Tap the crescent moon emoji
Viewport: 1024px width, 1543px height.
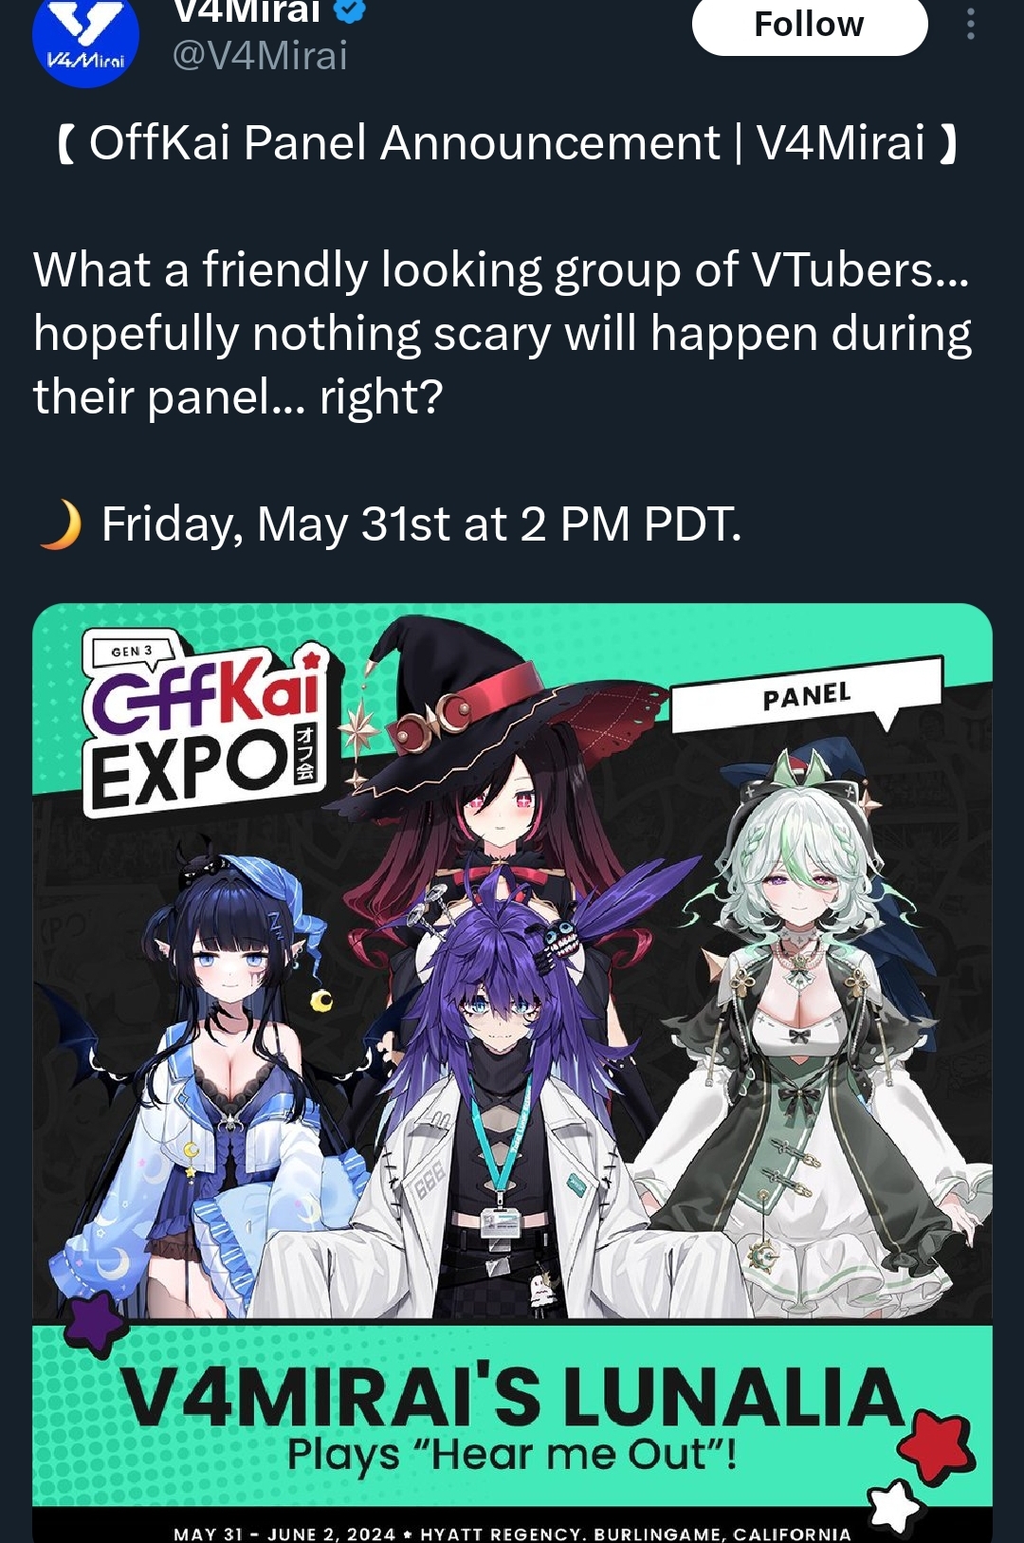point(60,524)
